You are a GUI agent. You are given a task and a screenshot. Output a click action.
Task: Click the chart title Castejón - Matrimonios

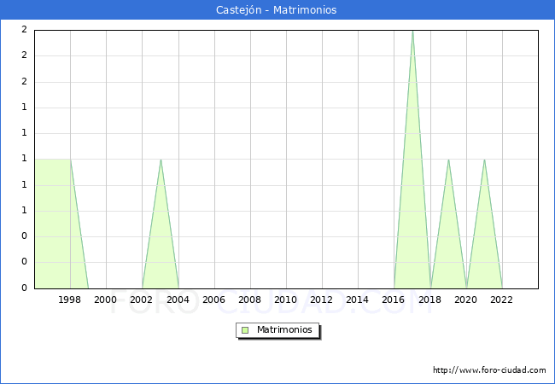(x=277, y=10)
